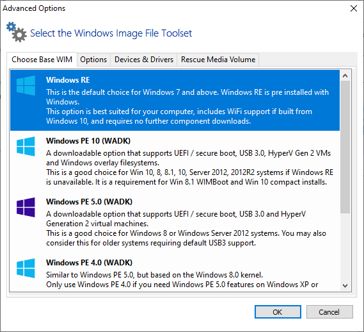Select the Windows PE 4.0 (WADK) entry title
Image resolution: width=364 pixels, height=332 pixels.
tap(89, 263)
